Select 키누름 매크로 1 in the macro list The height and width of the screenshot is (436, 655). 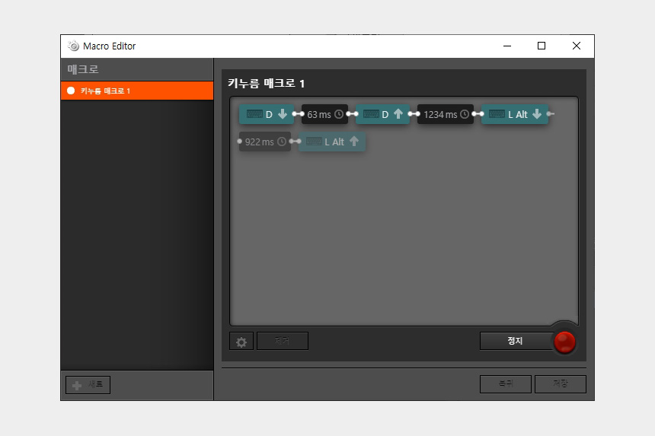[137, 91]
